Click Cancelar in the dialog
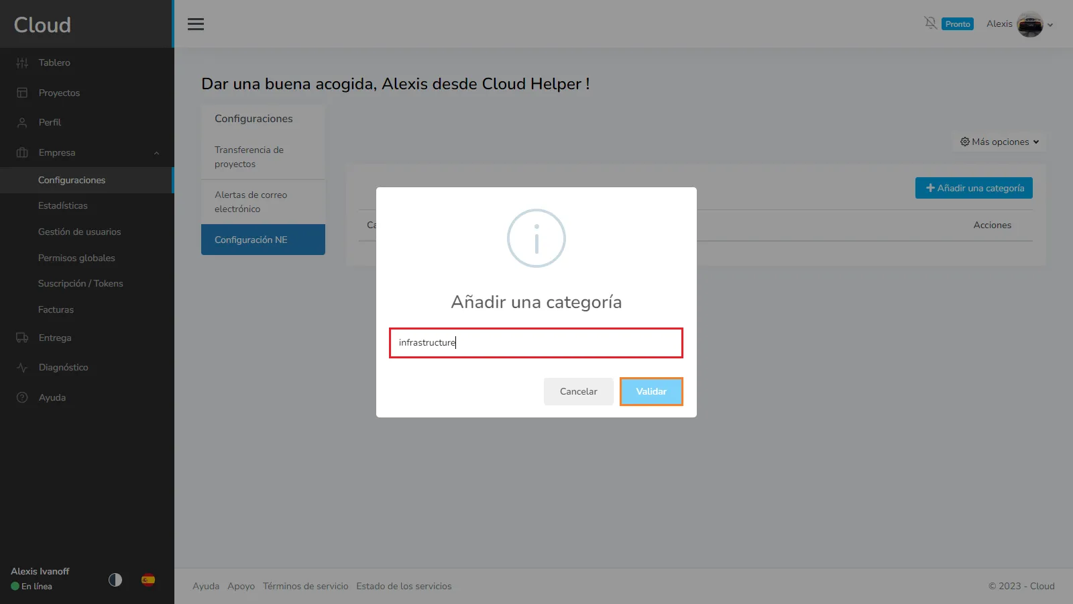This screenshot has width=1073, height=604. 578,391
